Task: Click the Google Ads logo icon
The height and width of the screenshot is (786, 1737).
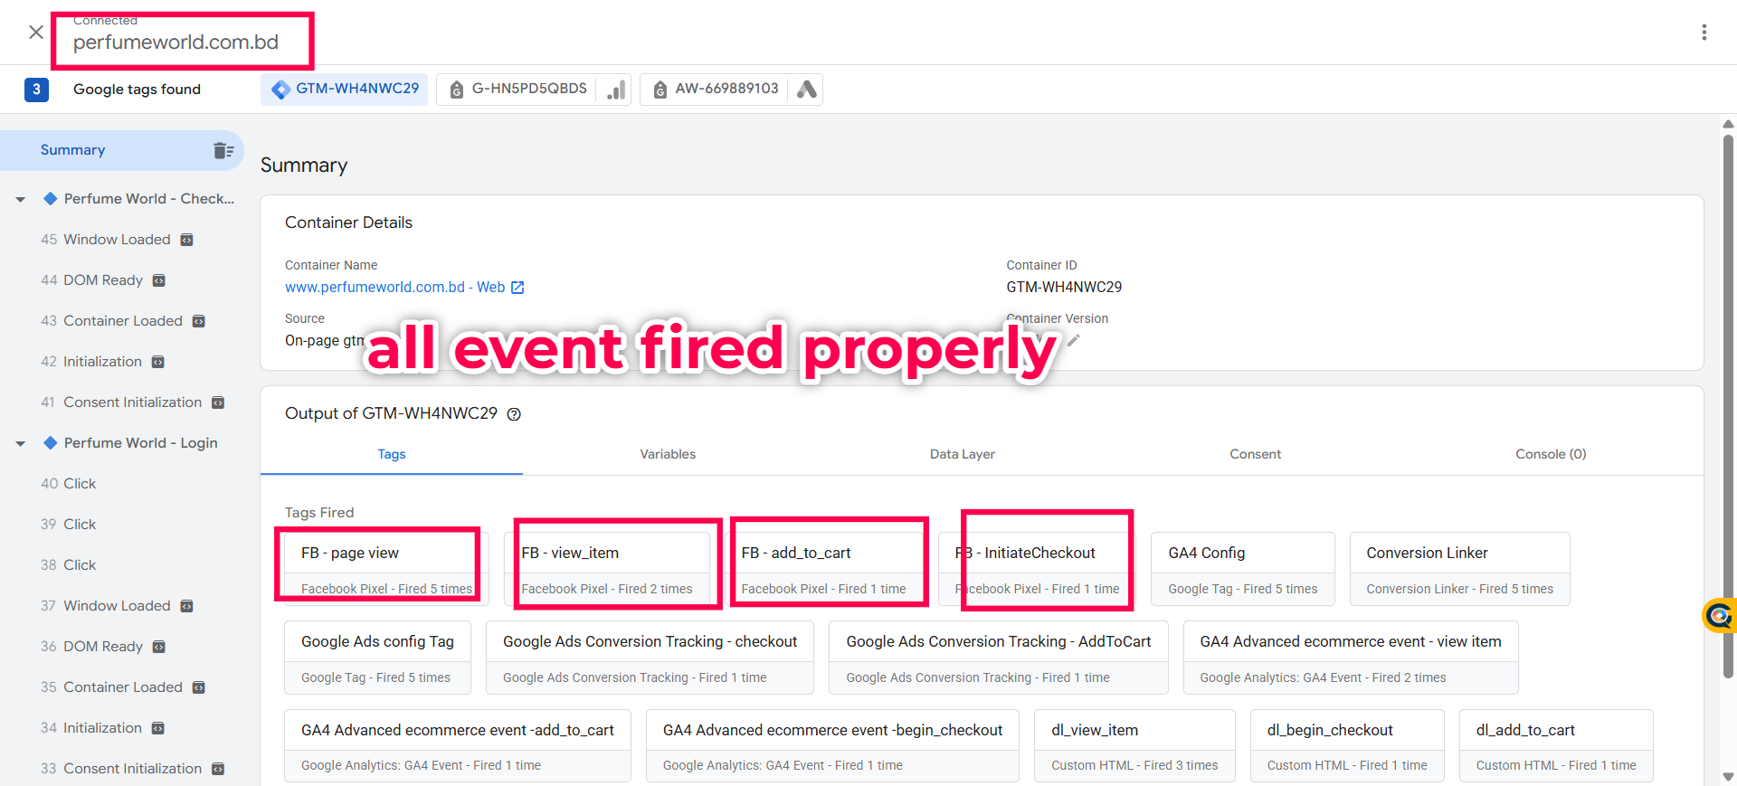Action: (x=806, y=90)
